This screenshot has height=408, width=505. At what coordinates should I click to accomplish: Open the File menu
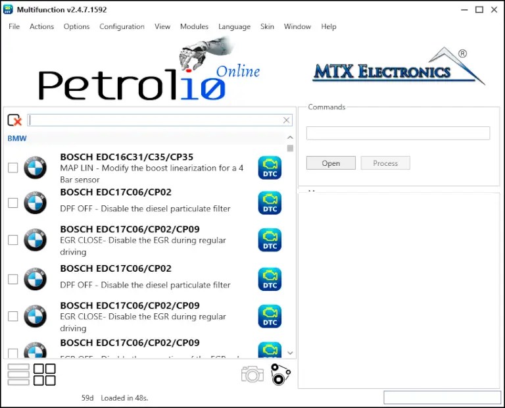click(14, 26)
